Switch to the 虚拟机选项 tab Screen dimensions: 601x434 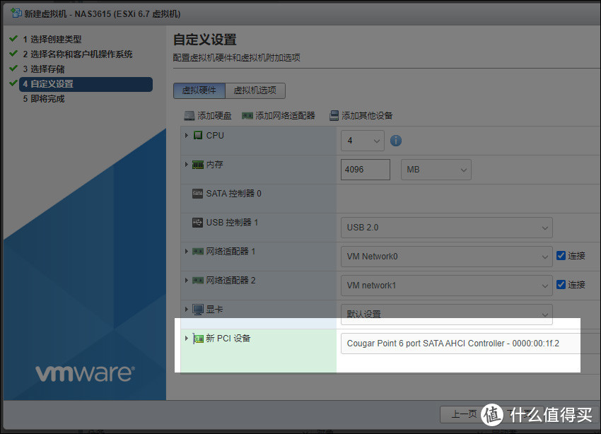(255, 90)
